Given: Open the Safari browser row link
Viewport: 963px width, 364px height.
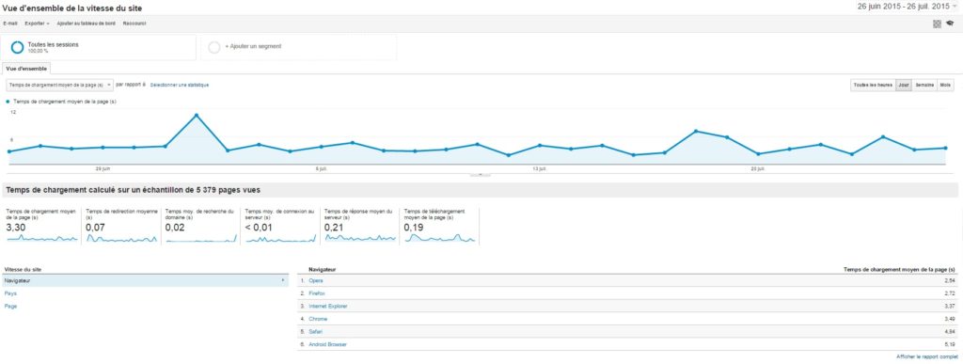Looking at the screenshot, I should pyautogui.click(x=316, y=331).
